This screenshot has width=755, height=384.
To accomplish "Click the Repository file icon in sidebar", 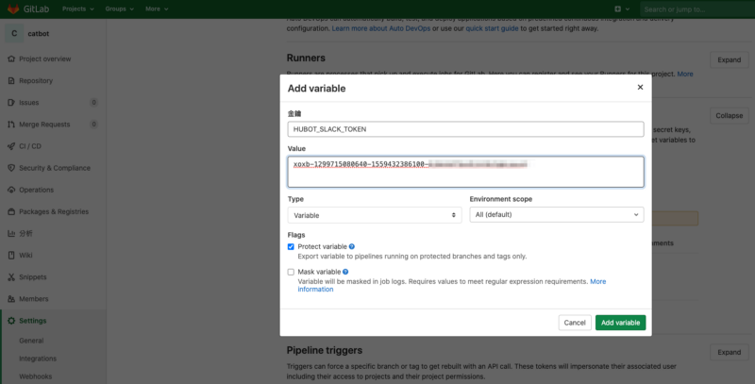I will click(11, 80).
